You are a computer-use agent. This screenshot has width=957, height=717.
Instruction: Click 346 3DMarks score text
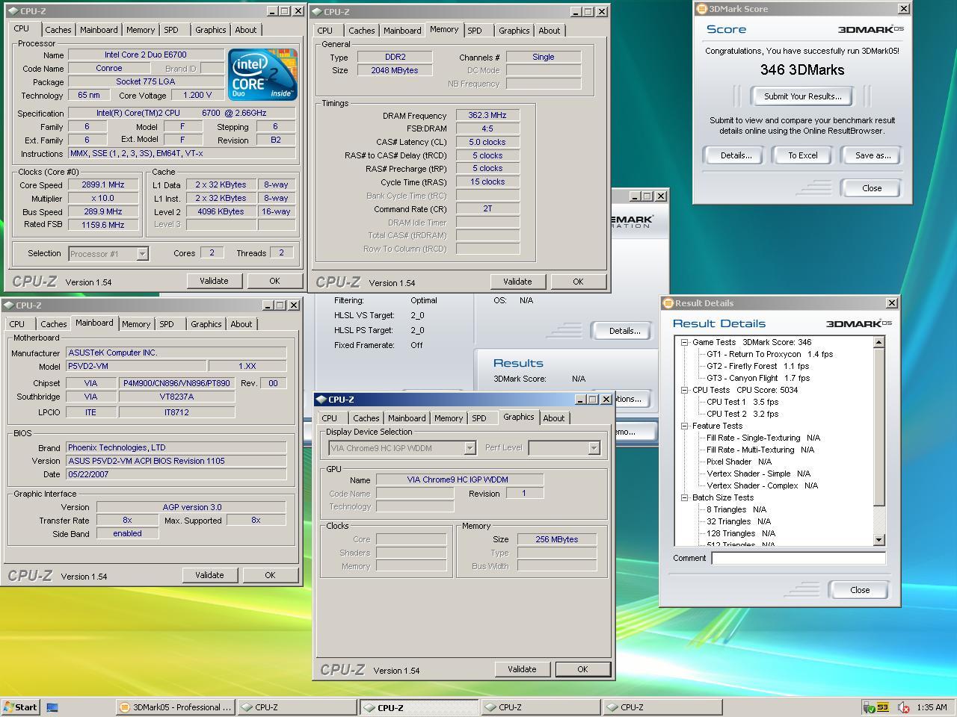click(802, 69)
